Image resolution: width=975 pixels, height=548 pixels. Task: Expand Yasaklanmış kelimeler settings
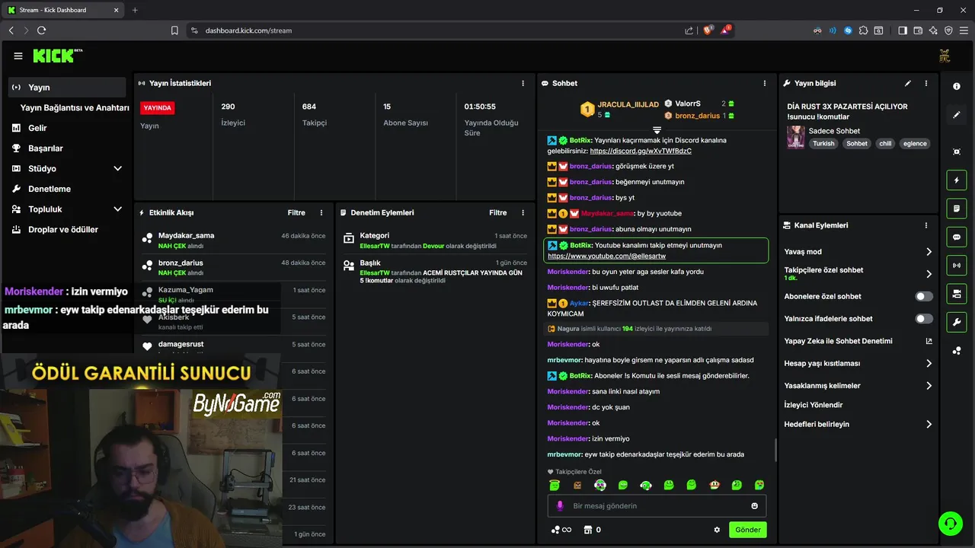pyautogui.click(x=858, y=386)
